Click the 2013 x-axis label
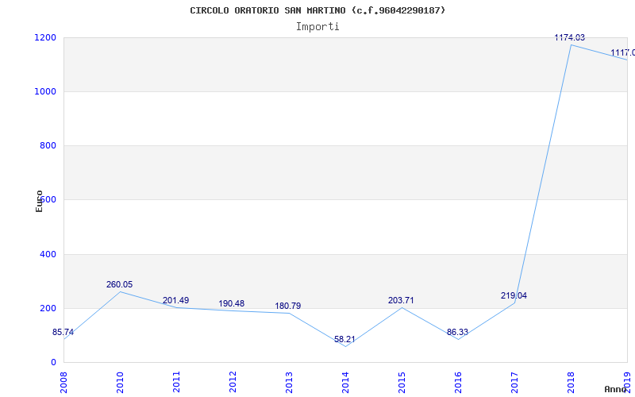The height and width of the screenshot is (397, 635). click(x=289, y=382)
